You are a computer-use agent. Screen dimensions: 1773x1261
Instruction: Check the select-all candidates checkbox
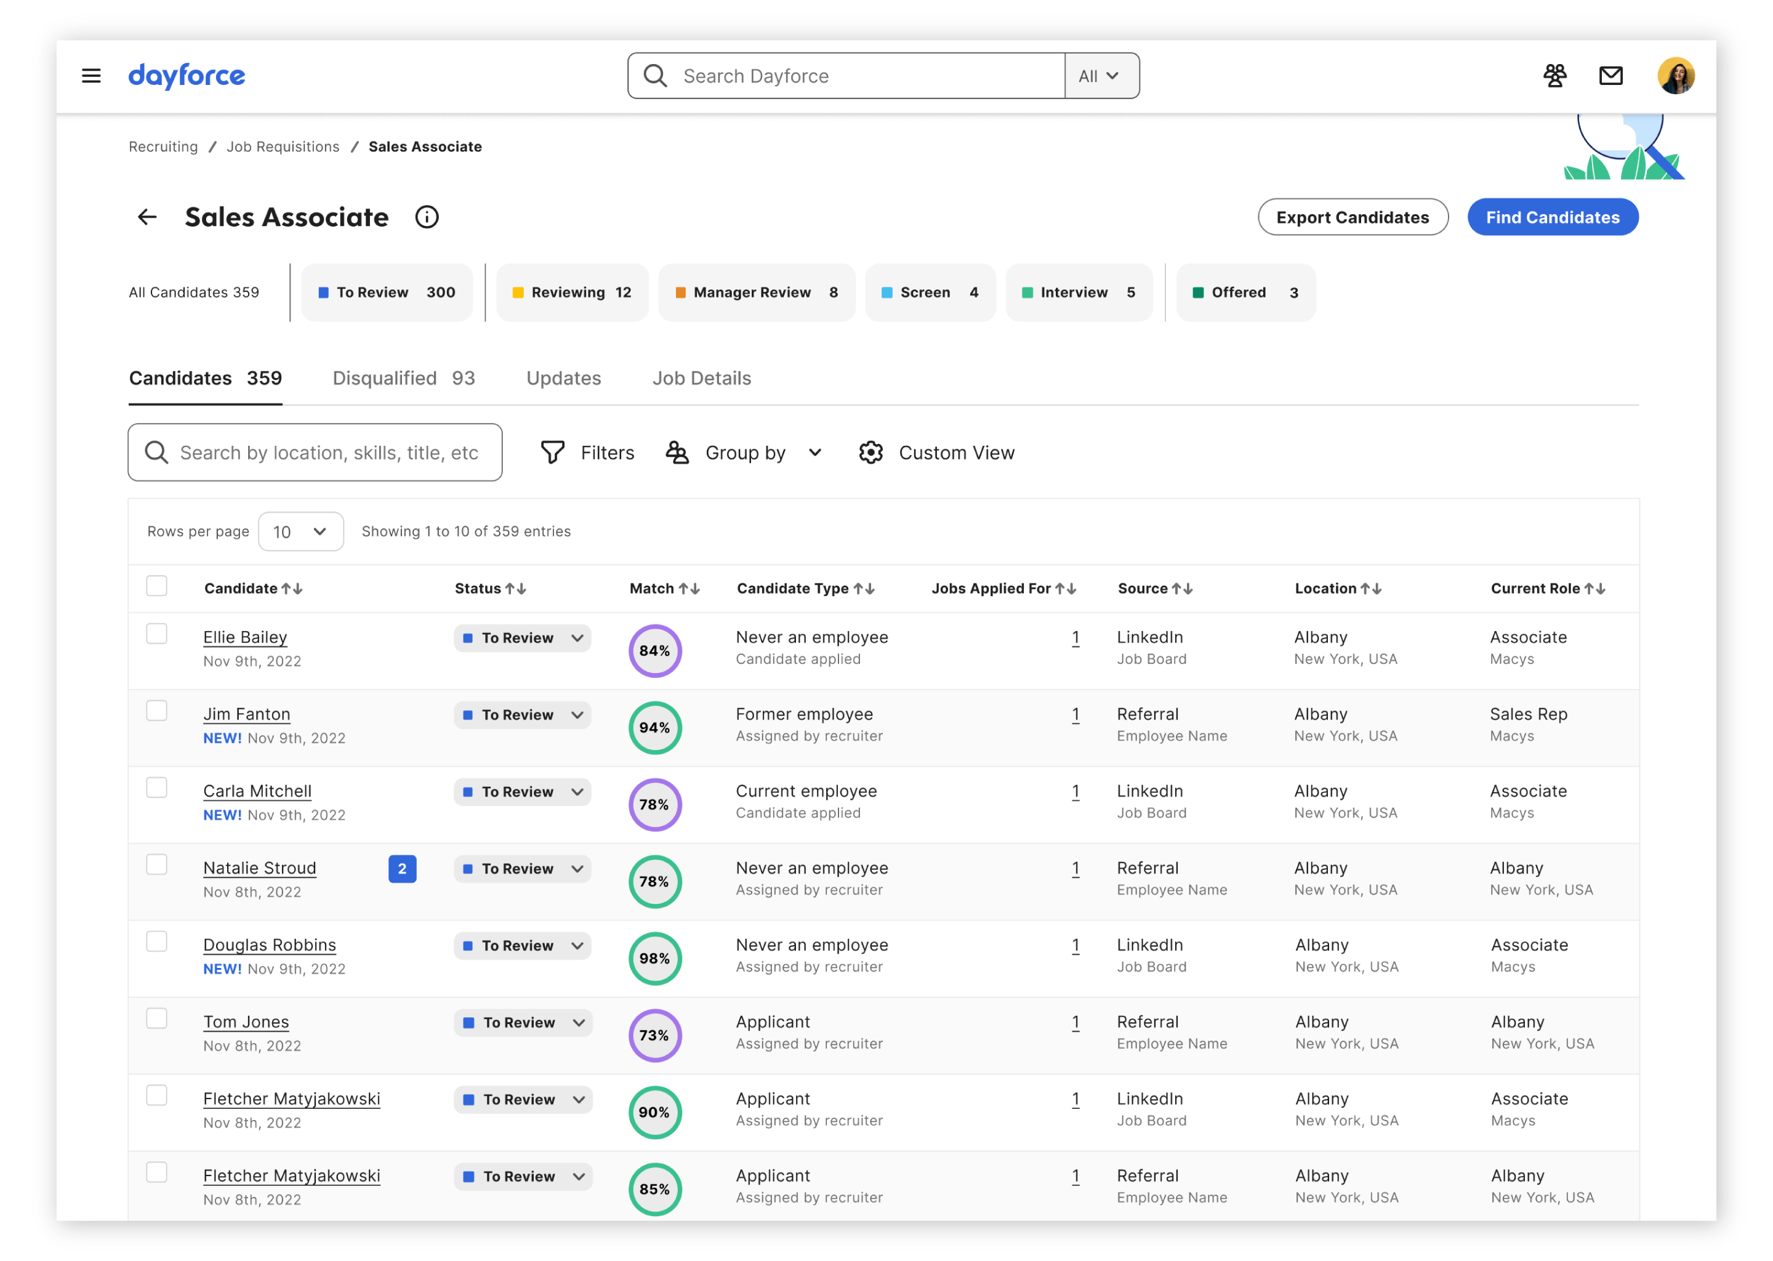coord(157,586)
